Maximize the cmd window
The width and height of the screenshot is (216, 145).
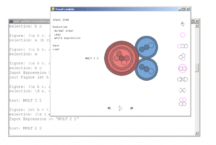coord(193,21)
